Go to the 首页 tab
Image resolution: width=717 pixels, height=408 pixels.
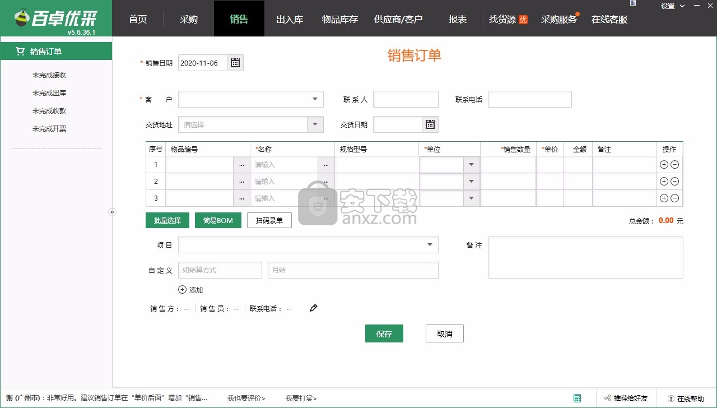pyautogui.click(x=138, y=19)
